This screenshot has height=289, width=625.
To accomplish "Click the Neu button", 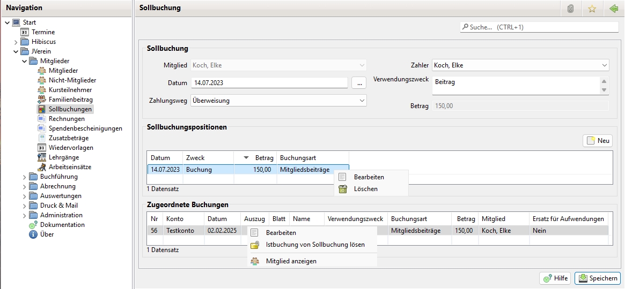I will tap(598, 141).
